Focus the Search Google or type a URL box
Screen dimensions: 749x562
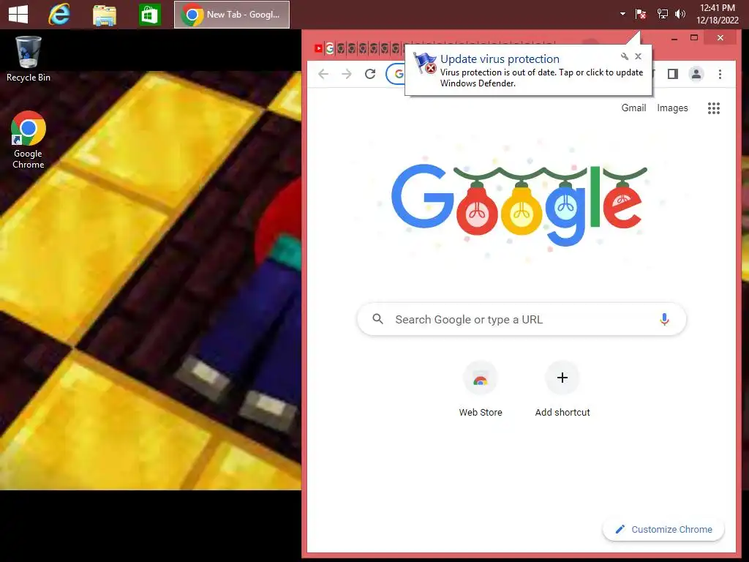click(x=522, y=319)
